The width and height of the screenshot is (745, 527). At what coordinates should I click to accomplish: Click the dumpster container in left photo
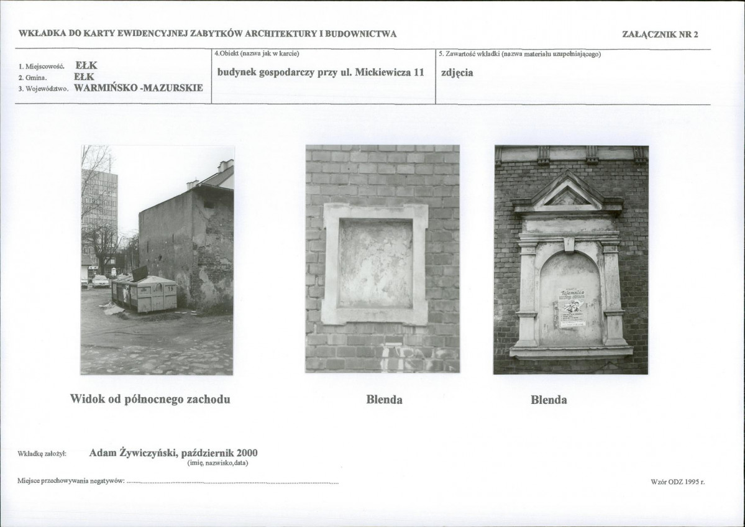point(144,294)
